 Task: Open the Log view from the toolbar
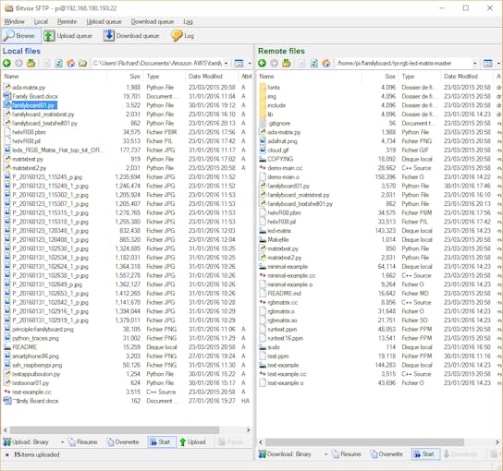[183, 36]
